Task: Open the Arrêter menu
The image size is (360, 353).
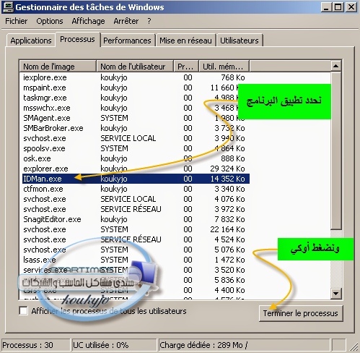Action: point(126,21)
